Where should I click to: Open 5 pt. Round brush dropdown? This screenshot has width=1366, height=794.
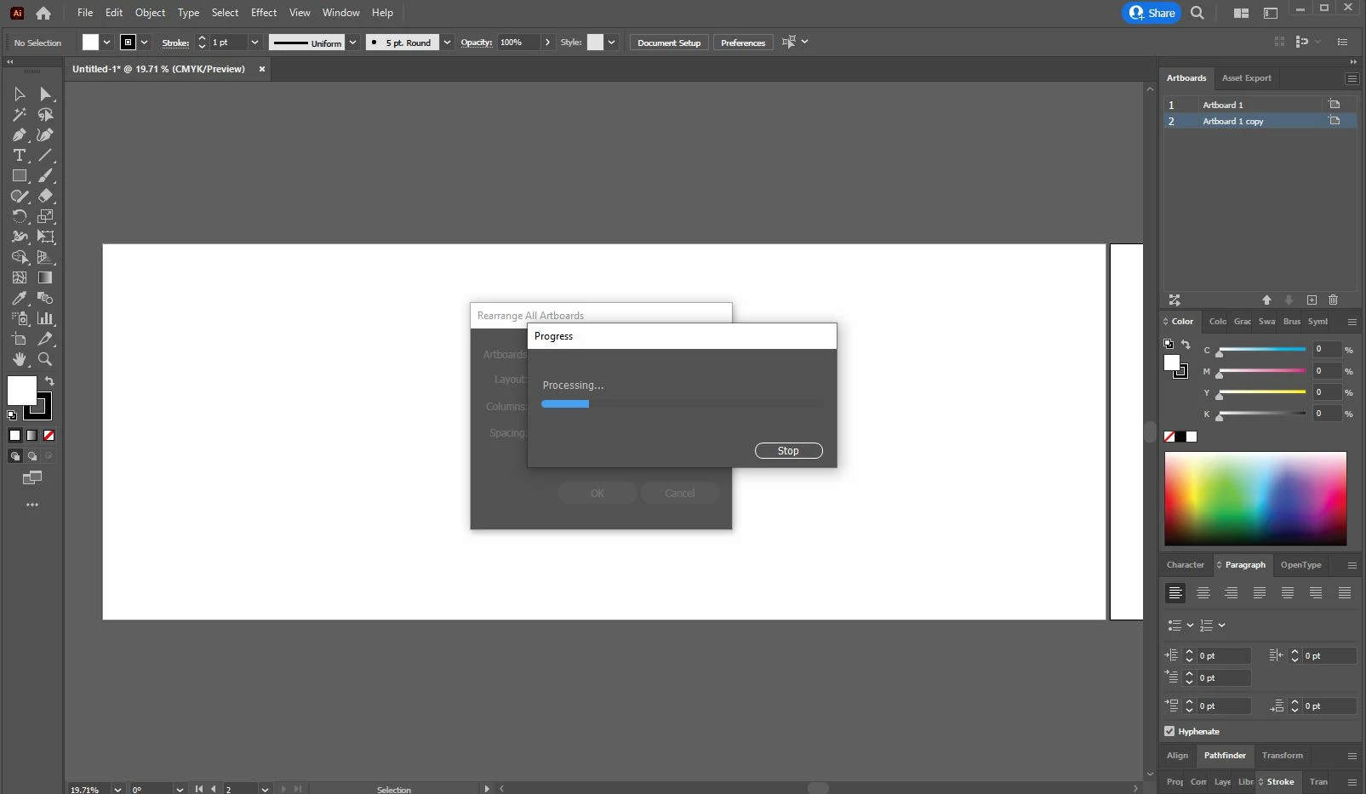447,43
